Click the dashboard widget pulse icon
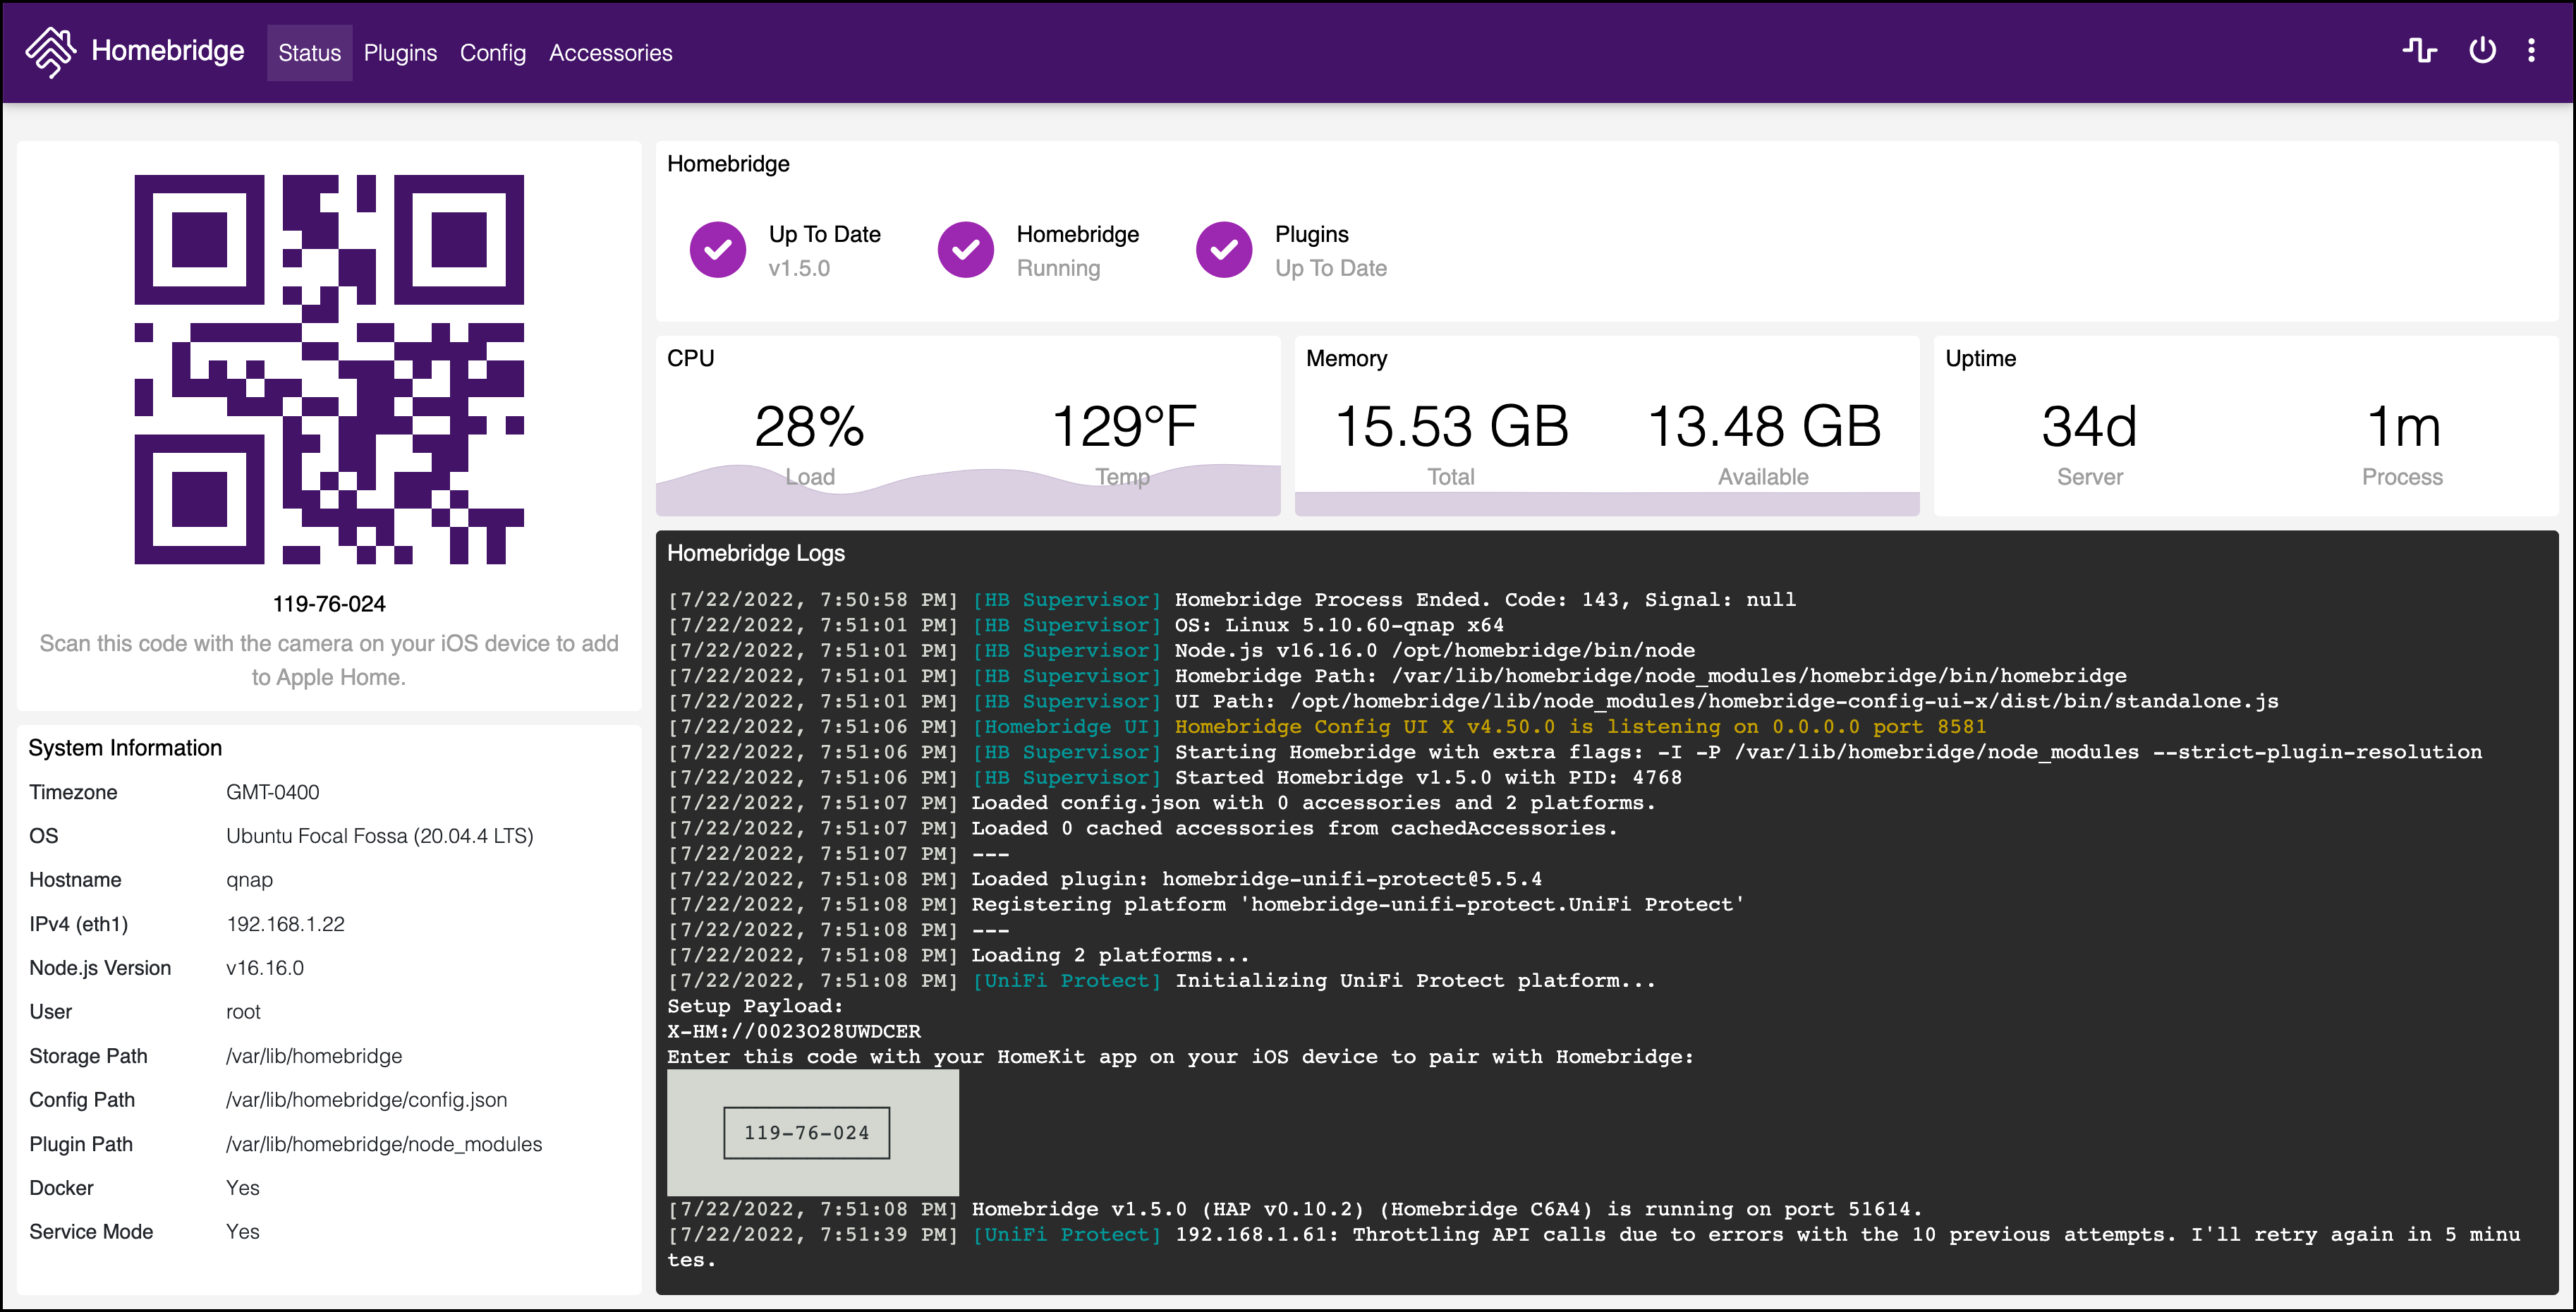Screen dimensions: 2576x1312 tap(2421, 50)
